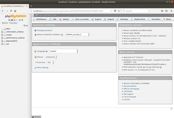
Task: Expand performance_schema database tree node
Action: point(2,38)
